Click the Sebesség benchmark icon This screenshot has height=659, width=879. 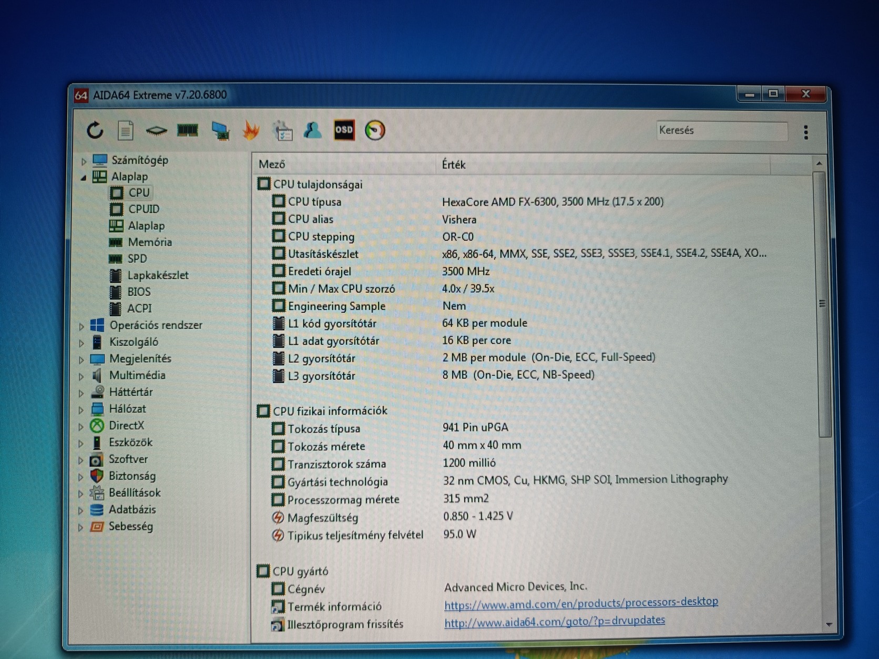[x=97, y=527]
